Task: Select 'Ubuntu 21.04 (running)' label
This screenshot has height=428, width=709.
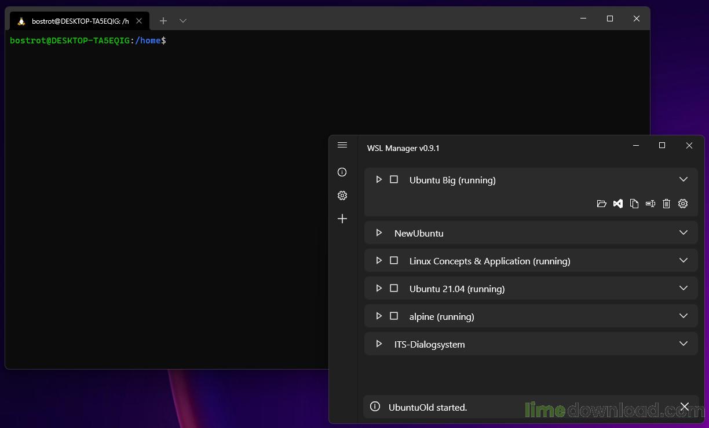Action: point(457,289)
